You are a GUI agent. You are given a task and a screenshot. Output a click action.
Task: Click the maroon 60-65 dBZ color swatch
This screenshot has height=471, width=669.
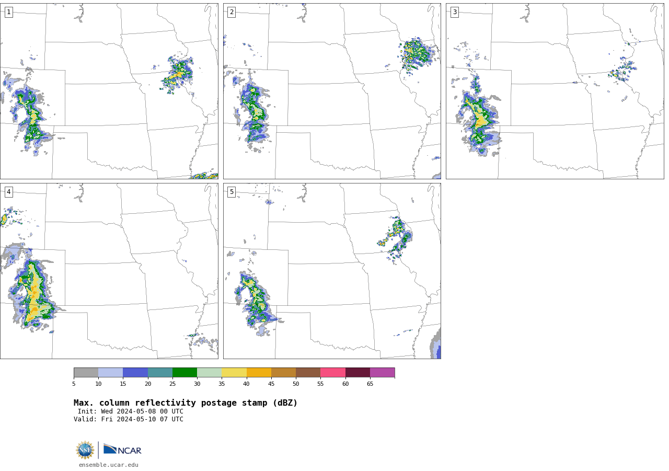357,372
